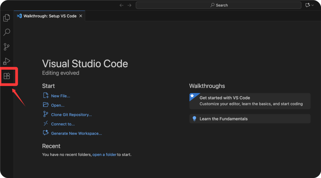Screen dimensions: 321x178
Task: Click the Connect to... link
Action: [x=63, y=124]
